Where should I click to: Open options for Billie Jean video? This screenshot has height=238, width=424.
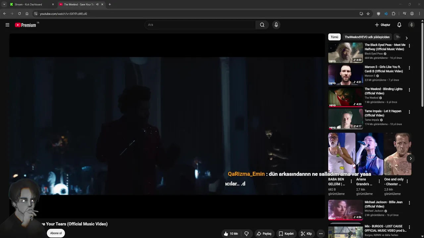tap(409, 203)
